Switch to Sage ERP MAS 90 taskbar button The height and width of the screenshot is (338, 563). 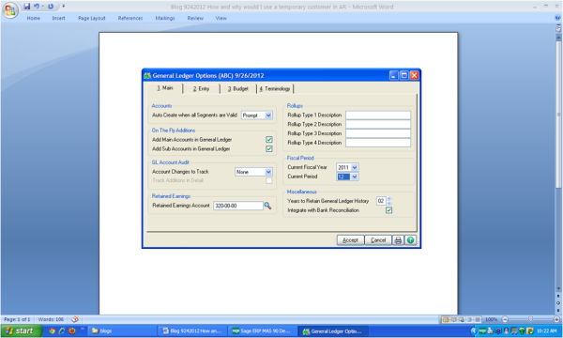click(x=263, y=331)
